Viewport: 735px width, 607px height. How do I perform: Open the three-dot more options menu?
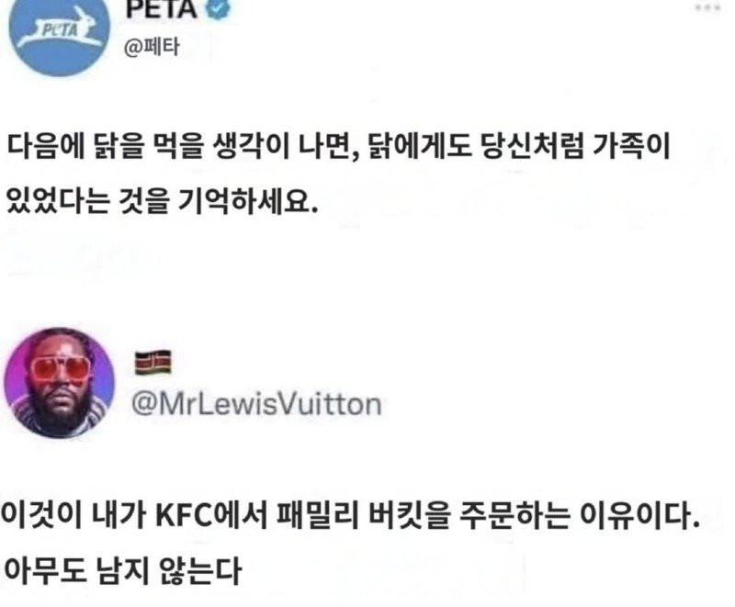coord(707,7)
